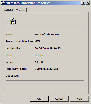Select the General tab
This screenshot has width=91, height=104.
click(x=9, y=10)
